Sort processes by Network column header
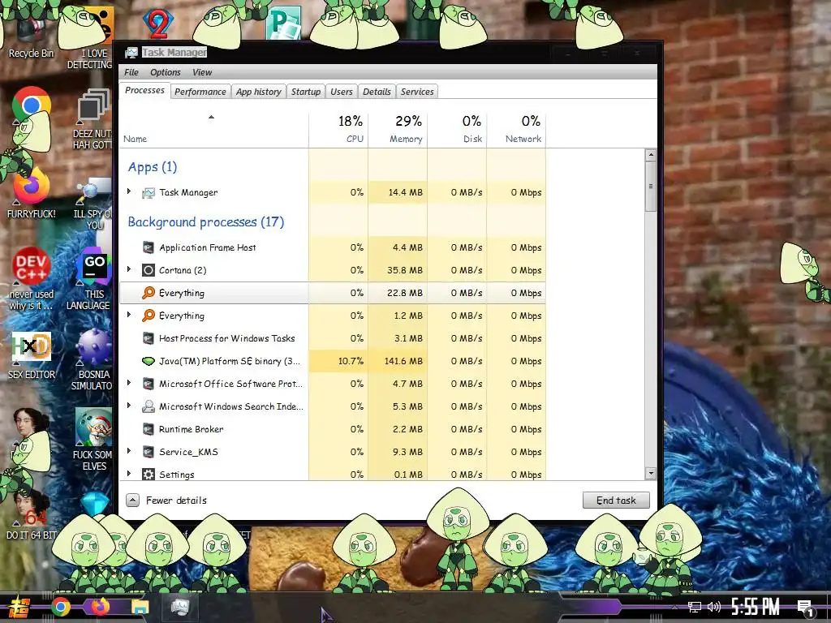The height and width of the screenshot is (623, 831). coord(517,131)
